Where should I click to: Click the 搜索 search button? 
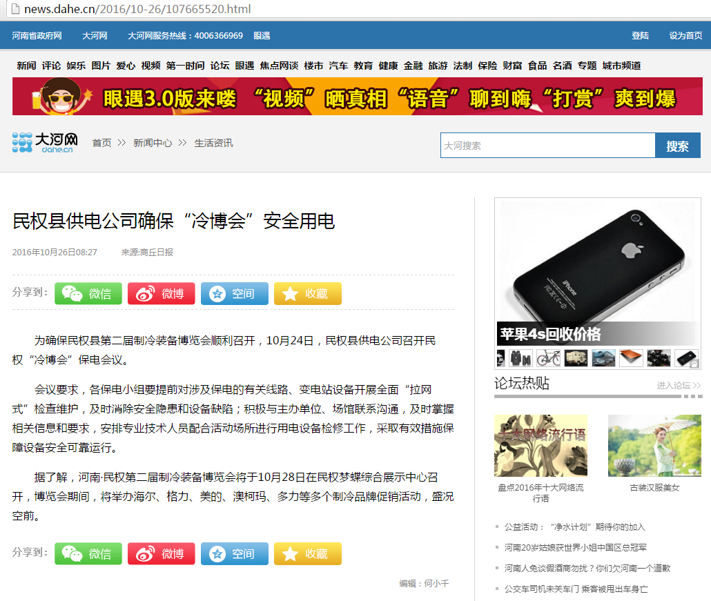tap(677, 146)
